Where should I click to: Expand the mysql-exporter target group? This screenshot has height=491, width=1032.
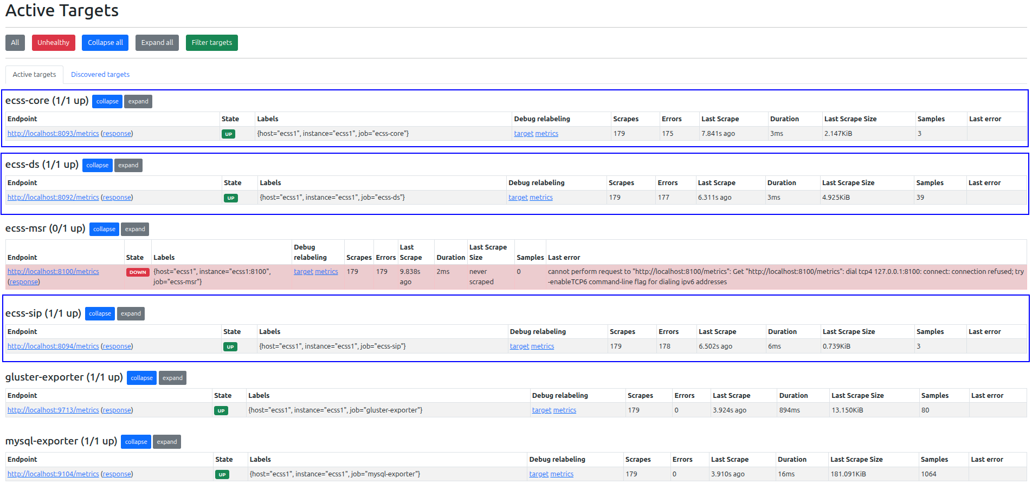(x=167, y=442)
